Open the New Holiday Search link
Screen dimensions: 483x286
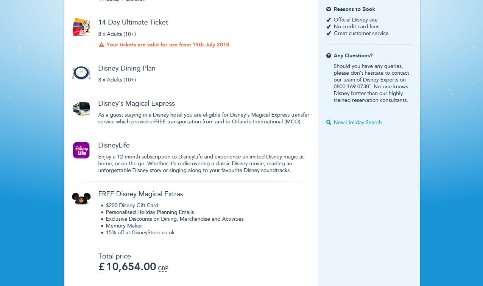click(357, 122)
